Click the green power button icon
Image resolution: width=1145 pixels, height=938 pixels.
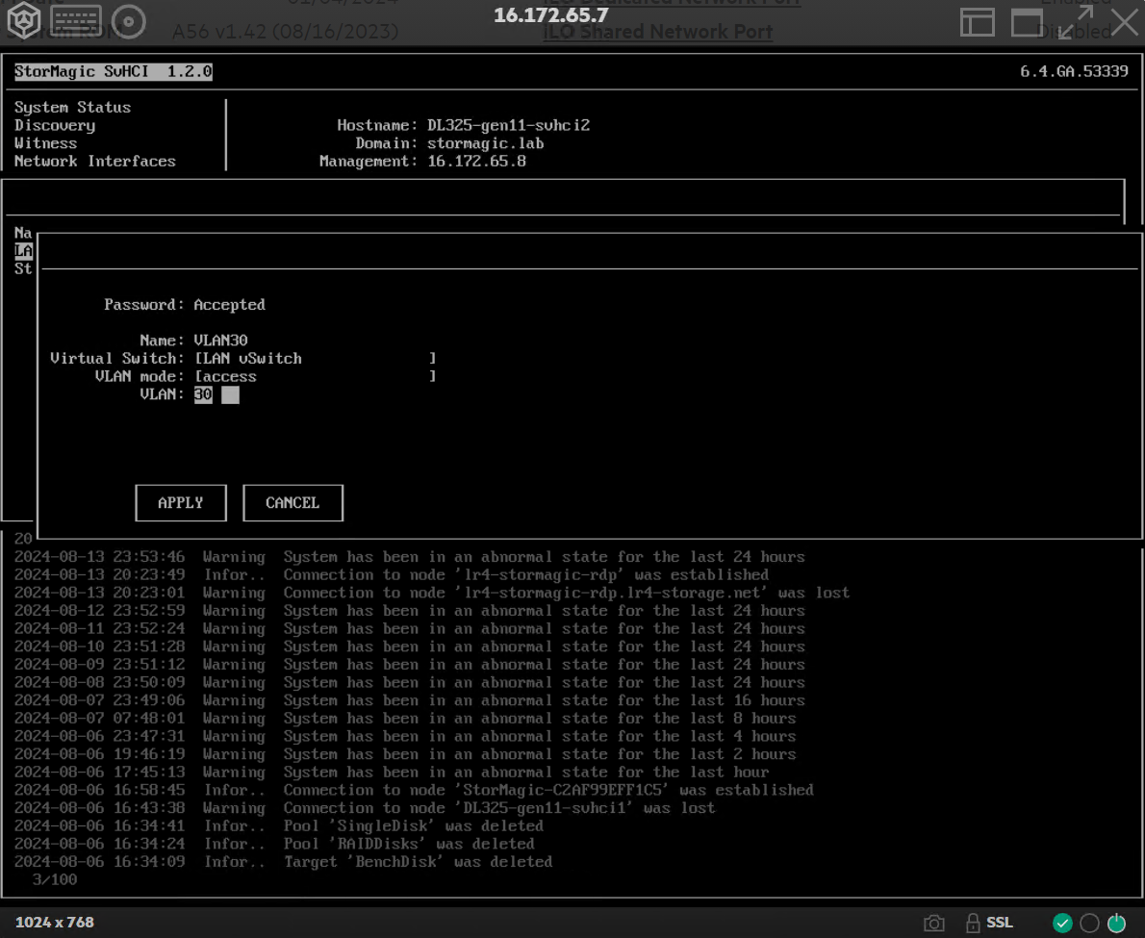tap(1116, 924)
